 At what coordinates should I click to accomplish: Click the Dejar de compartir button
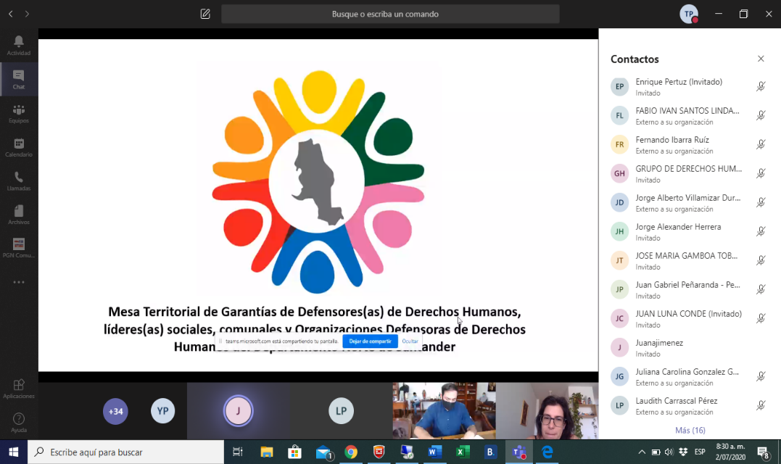pos(370,341)
